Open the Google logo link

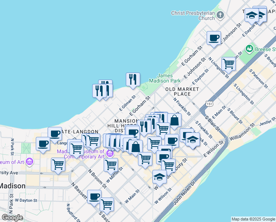pos(13,218)
